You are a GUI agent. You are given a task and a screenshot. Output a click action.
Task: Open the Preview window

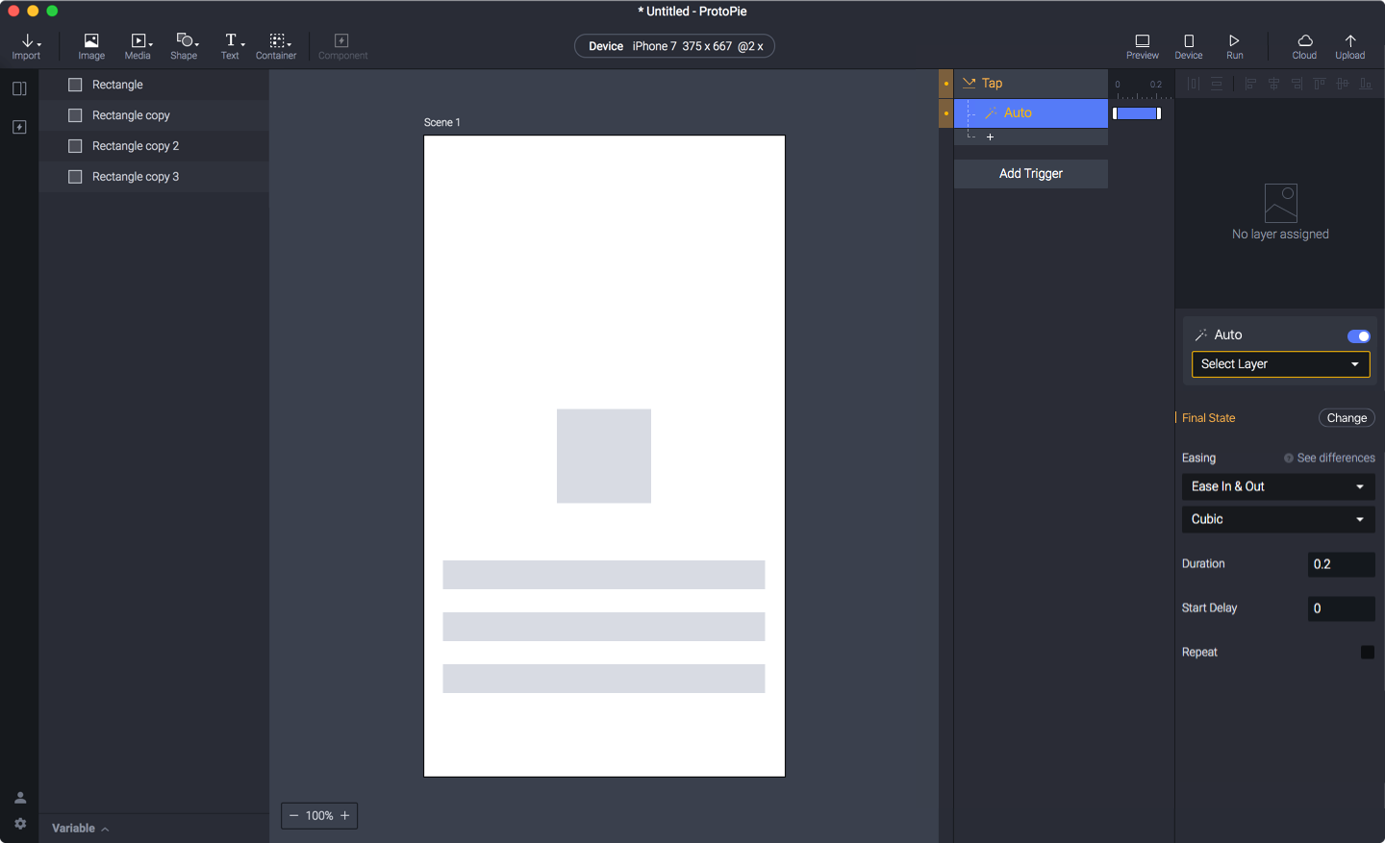[x=1143, y=45]
